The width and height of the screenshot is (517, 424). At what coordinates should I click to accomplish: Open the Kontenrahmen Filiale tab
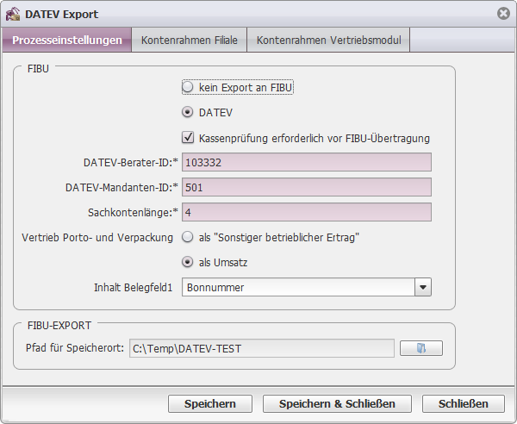click(x=190, y=40)
